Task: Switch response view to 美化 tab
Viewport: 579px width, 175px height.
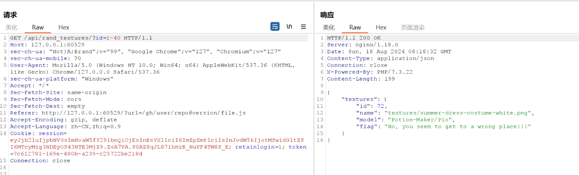Action: pos(329,28)
